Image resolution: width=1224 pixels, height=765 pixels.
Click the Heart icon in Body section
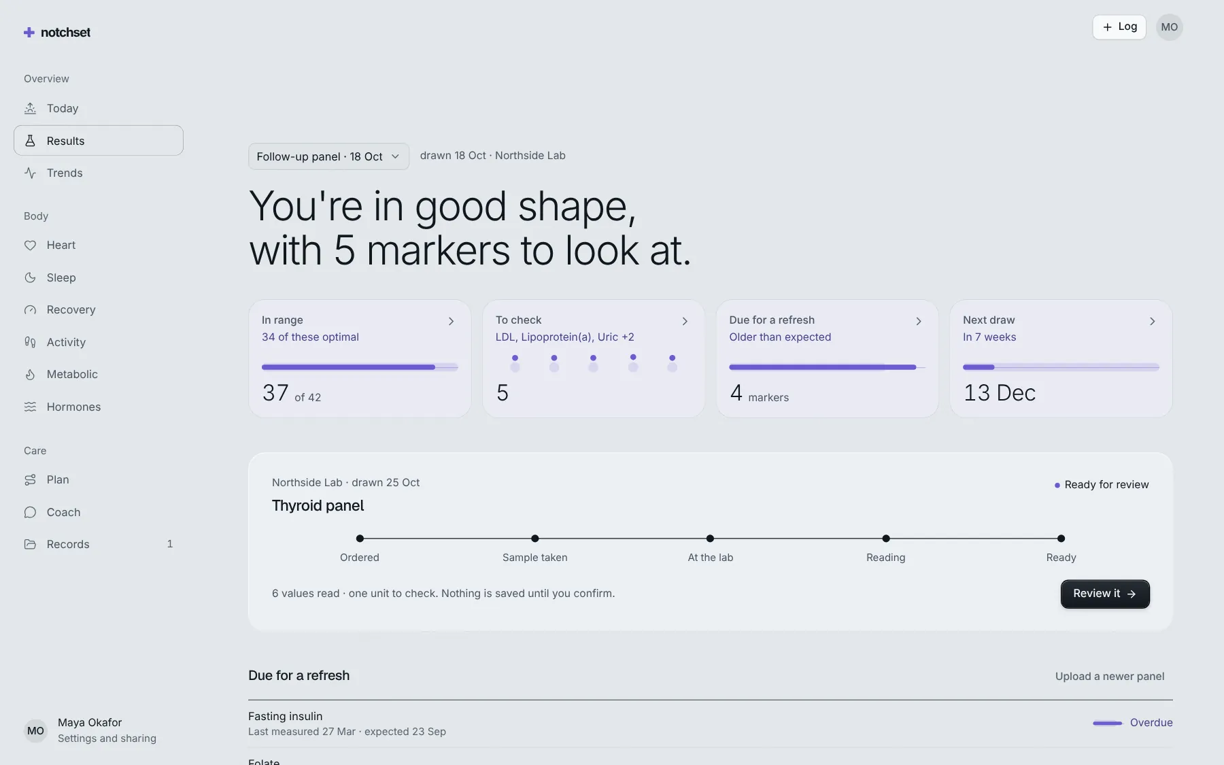[x=30, y=245]
